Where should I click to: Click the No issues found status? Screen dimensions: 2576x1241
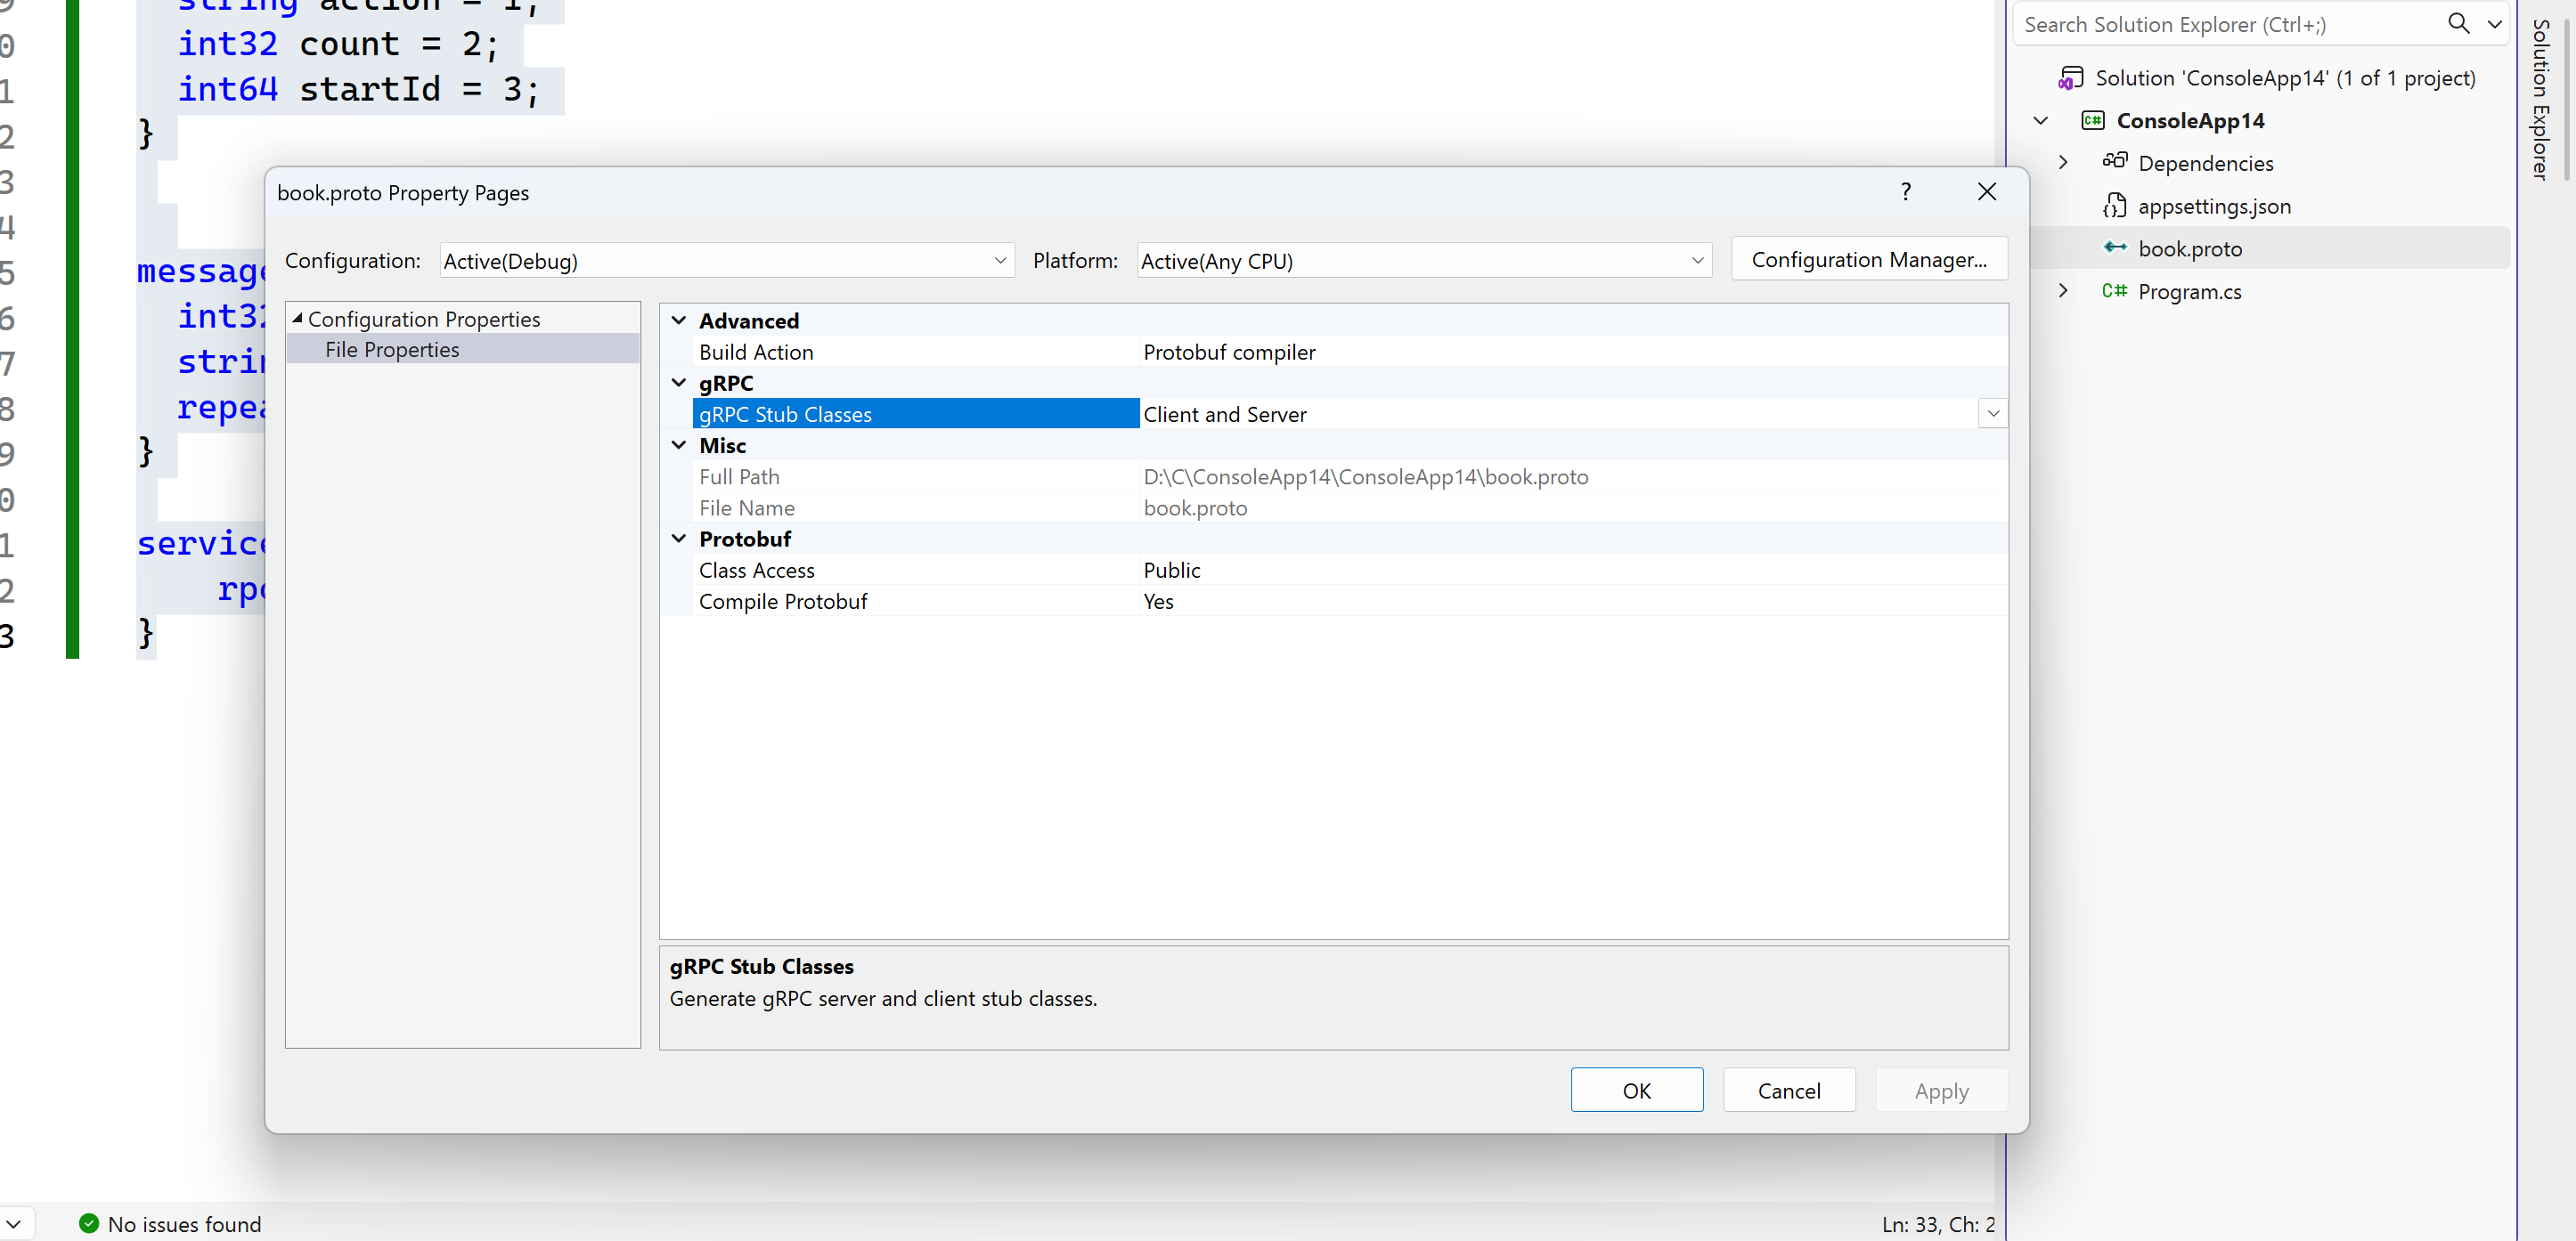click(x=184, y=1224)
